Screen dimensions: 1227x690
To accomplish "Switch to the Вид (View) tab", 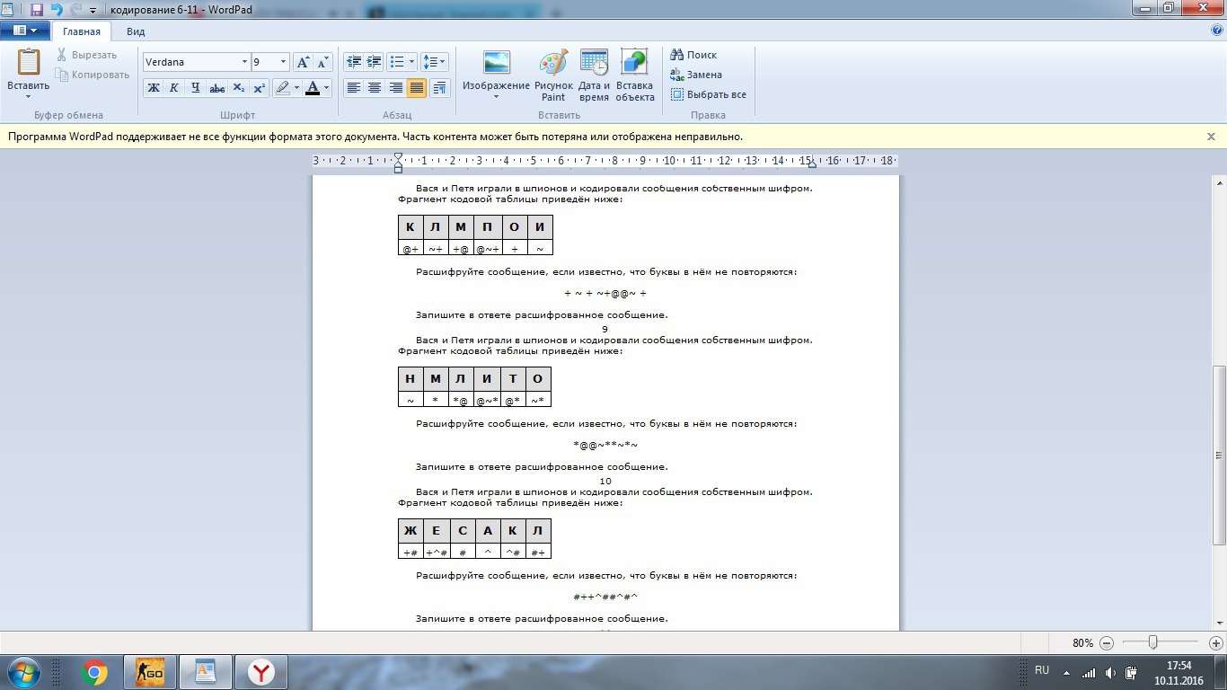I will pyautogui.click(x=136, y=31).
